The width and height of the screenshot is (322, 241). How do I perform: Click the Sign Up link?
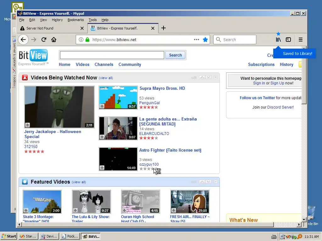pos(277,83)
